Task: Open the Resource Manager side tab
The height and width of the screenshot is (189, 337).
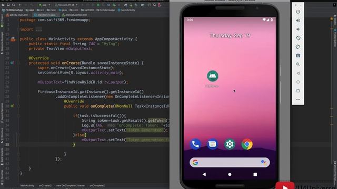Action: click(2, 43)
